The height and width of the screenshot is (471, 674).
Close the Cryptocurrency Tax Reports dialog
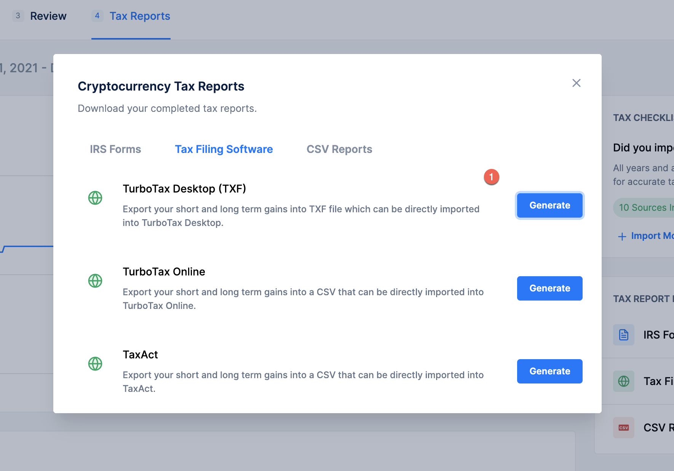(576, 83)
